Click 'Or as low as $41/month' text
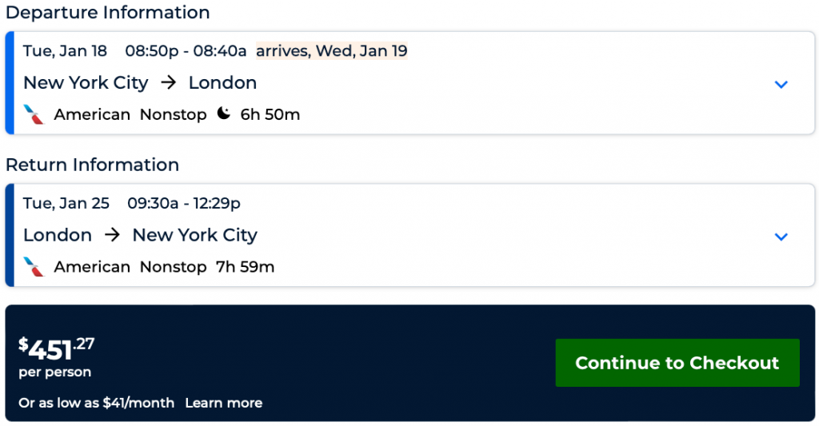This screenshot has height=426, width=819. point(96,403)
